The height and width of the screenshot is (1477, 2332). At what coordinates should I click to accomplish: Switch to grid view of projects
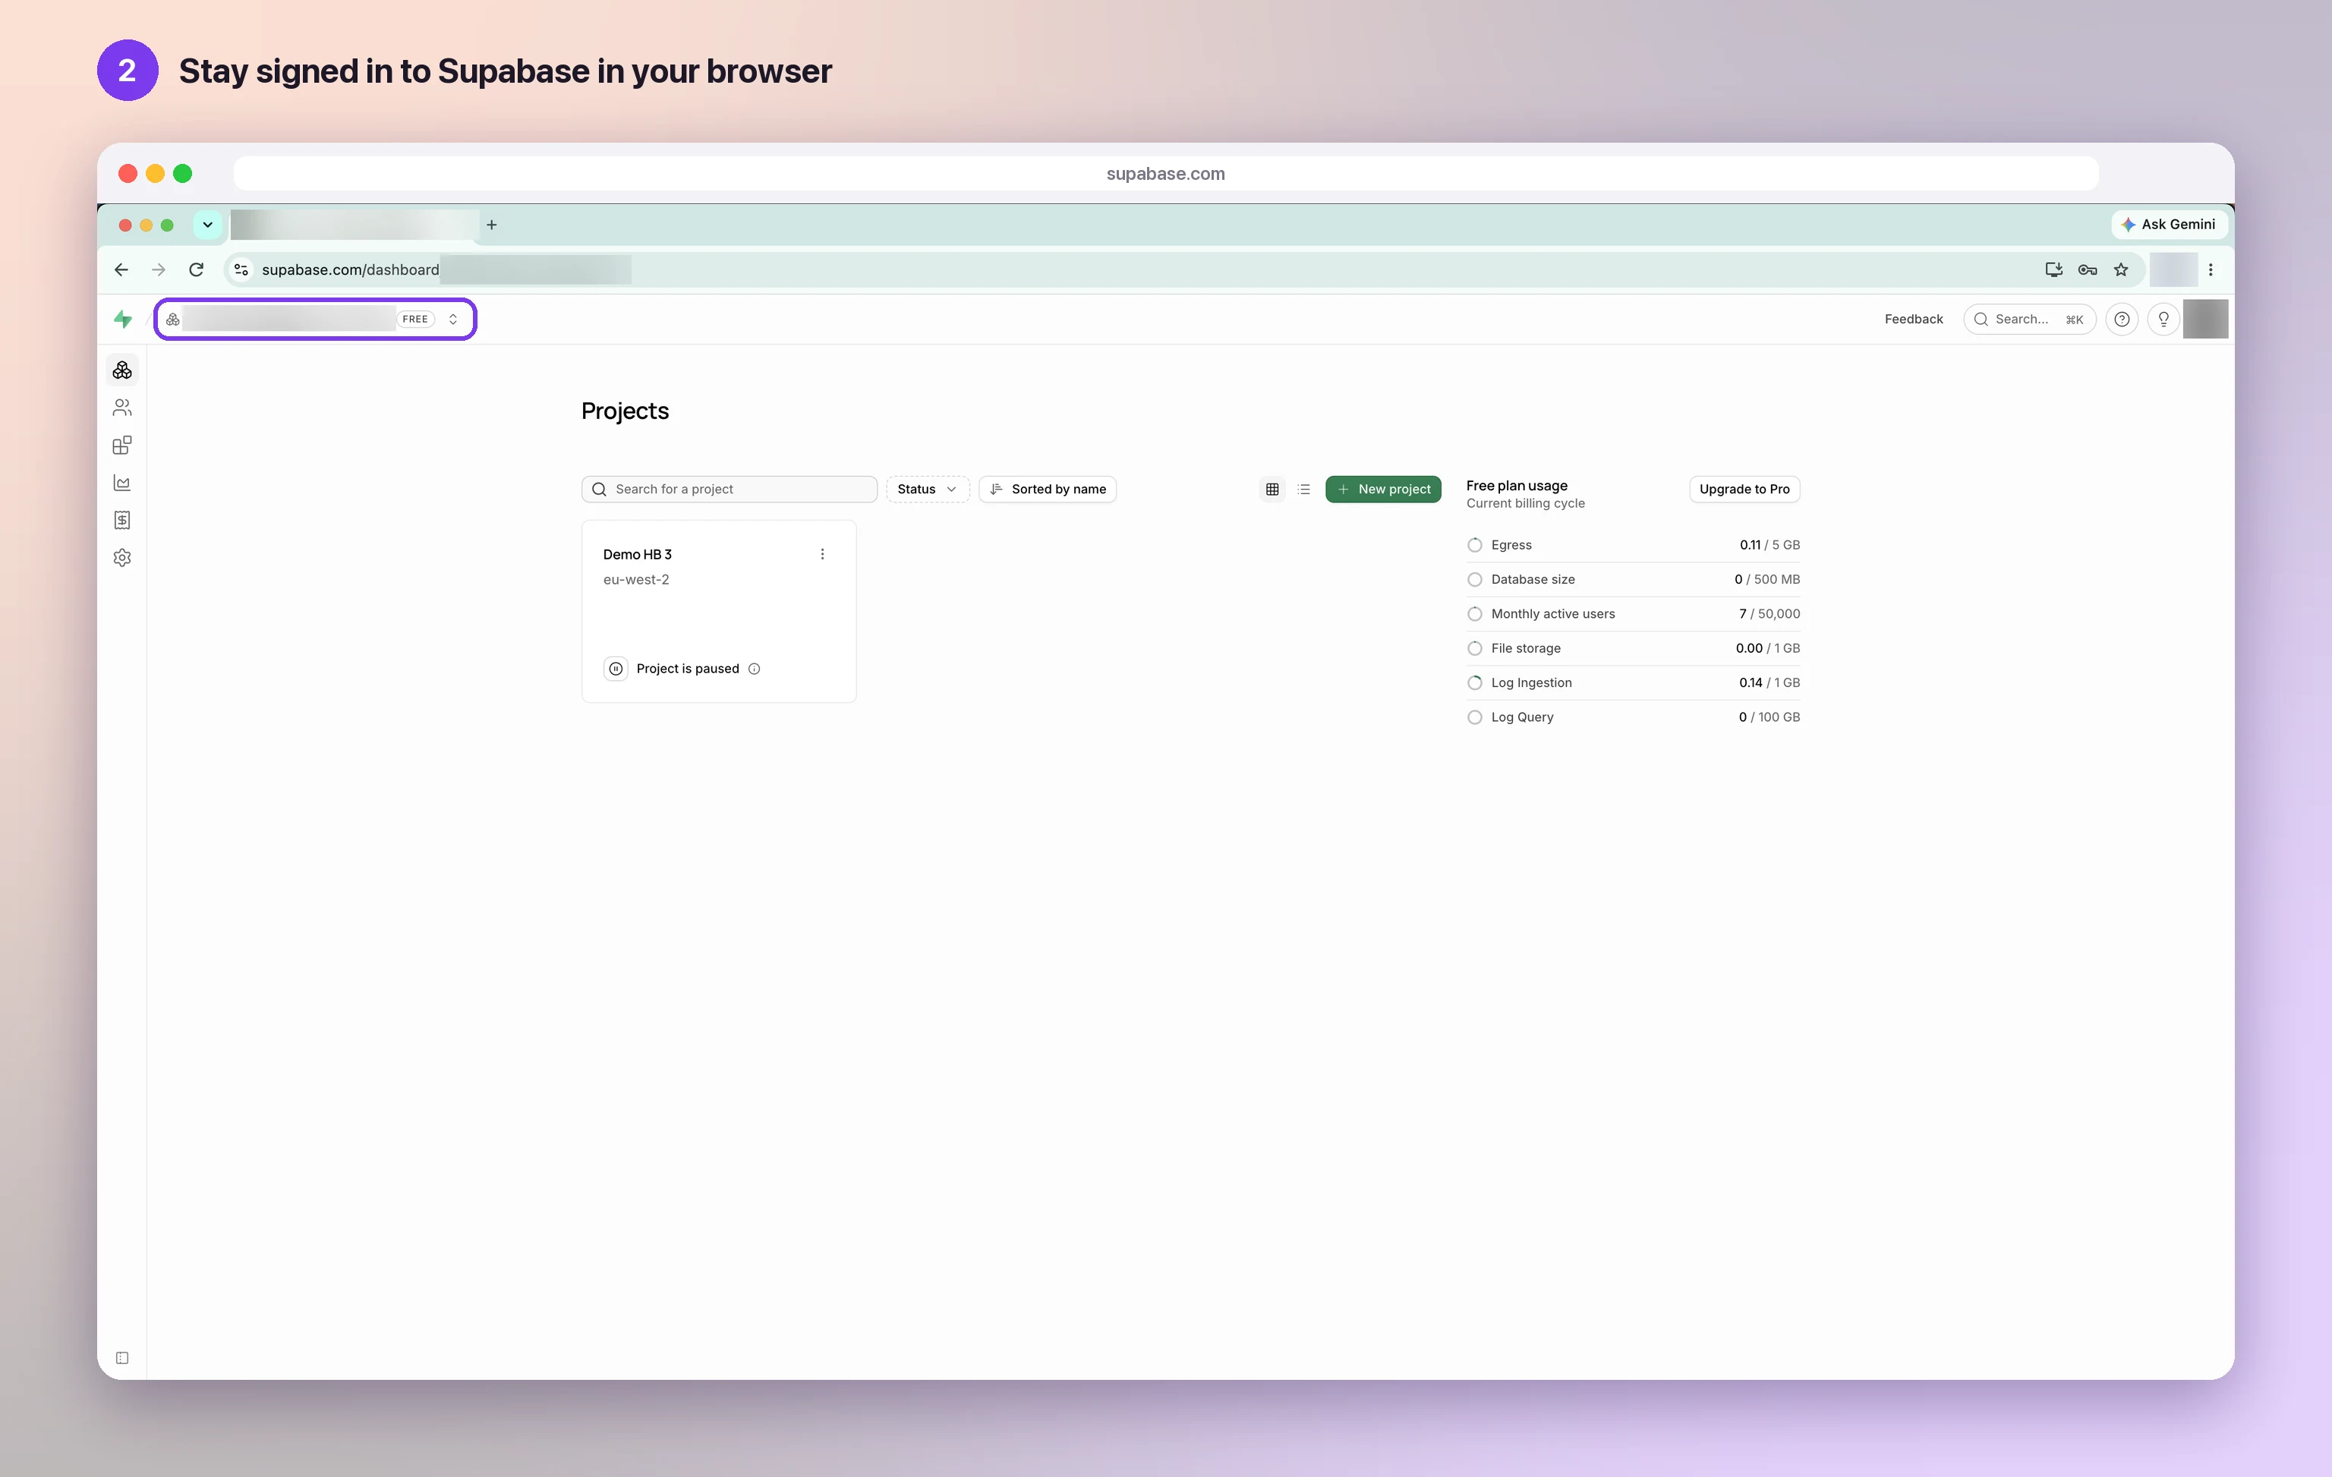(1272, 489)
